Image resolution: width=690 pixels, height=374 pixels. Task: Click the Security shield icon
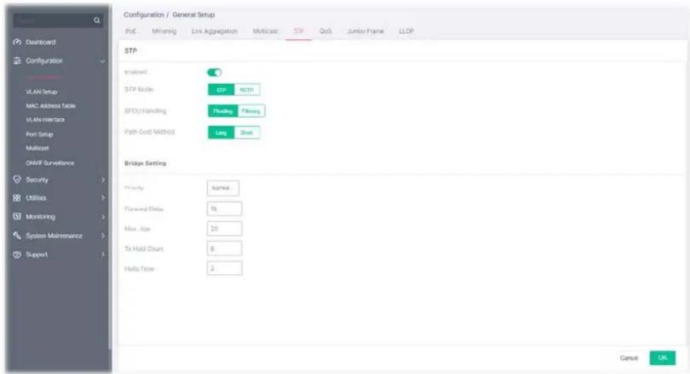tap(17, 179)
